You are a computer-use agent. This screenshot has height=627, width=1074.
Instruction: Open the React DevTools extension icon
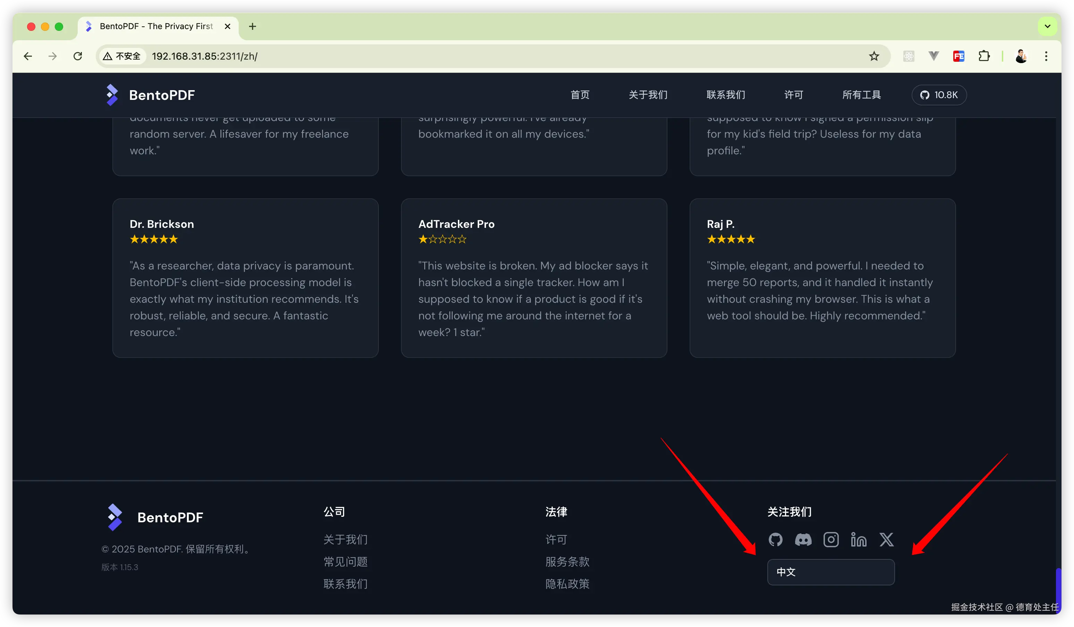coord(909,56)
